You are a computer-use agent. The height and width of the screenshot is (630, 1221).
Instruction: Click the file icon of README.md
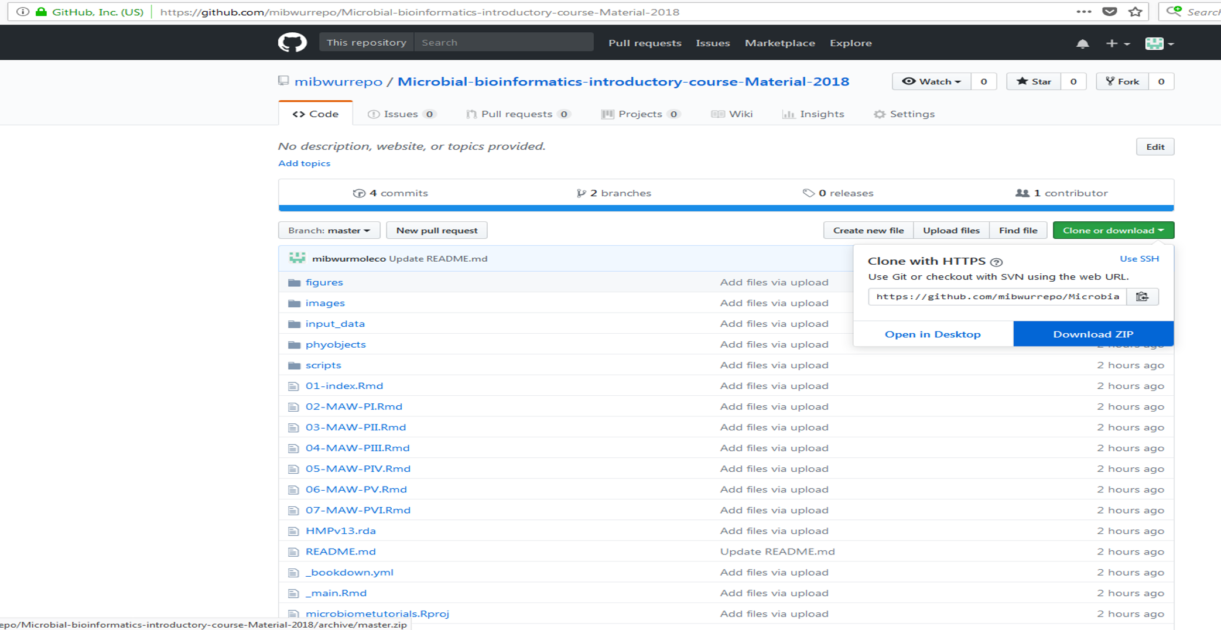[x=293, y=552]
